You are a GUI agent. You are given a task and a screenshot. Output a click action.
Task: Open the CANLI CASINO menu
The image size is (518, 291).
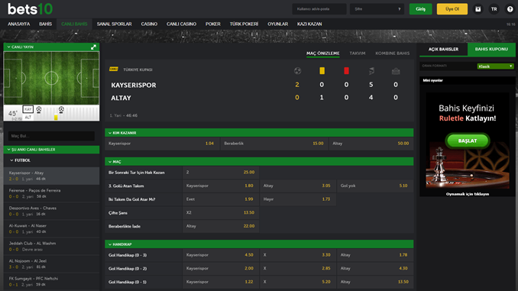(181, 24)
